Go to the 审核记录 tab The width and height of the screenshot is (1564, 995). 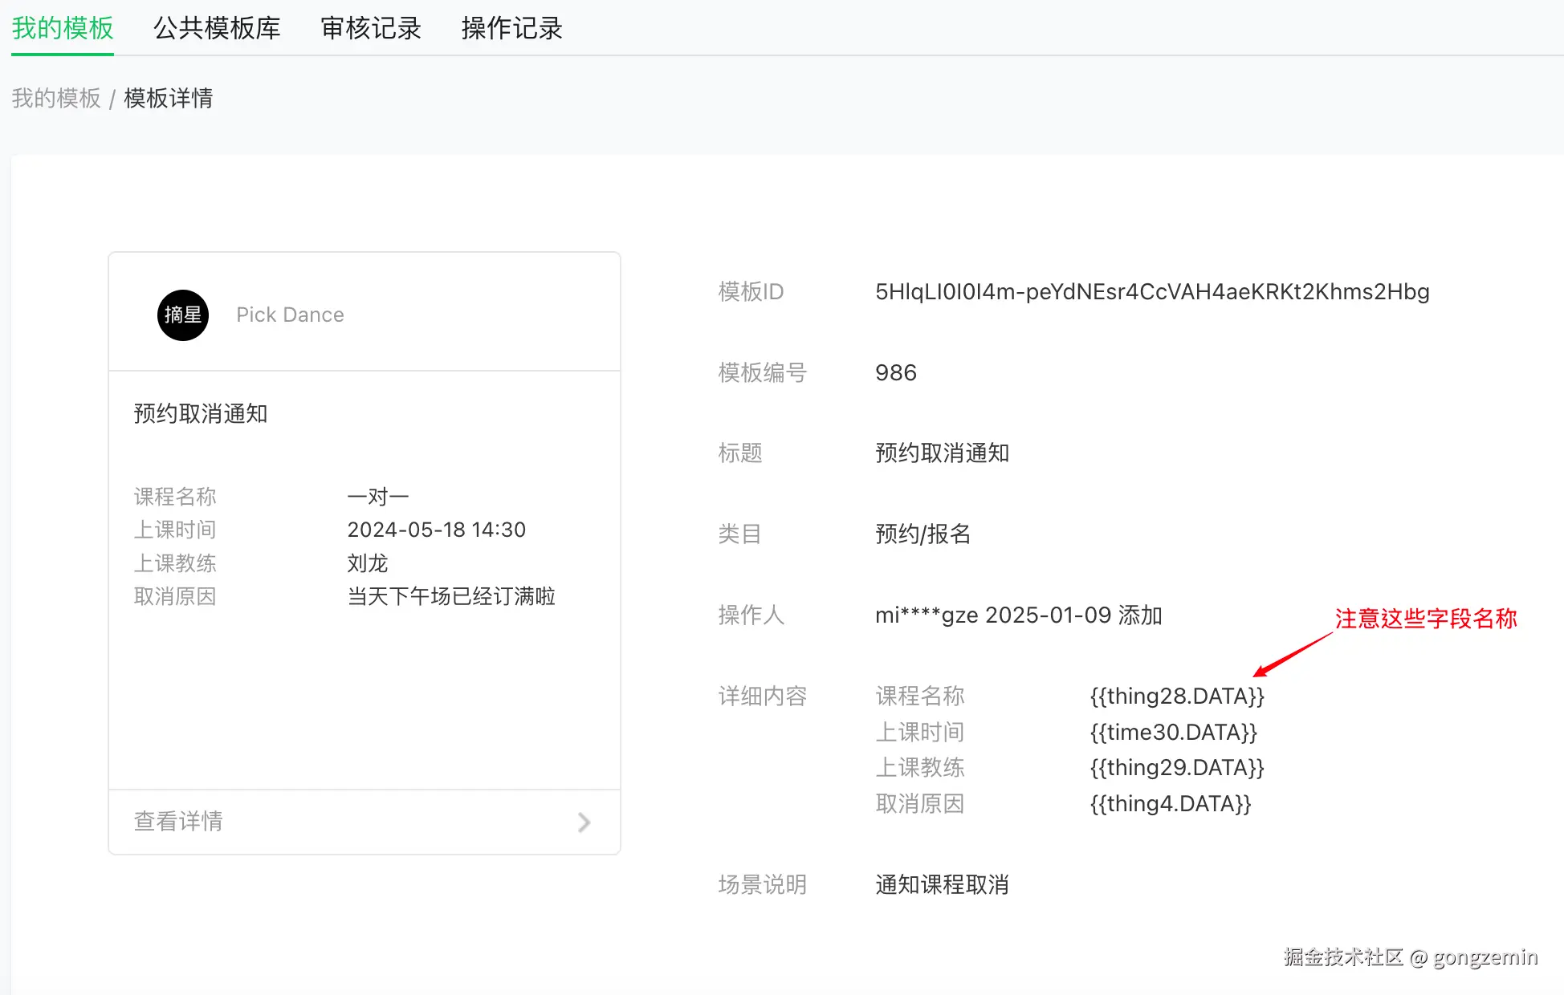[x=371, y=28]
